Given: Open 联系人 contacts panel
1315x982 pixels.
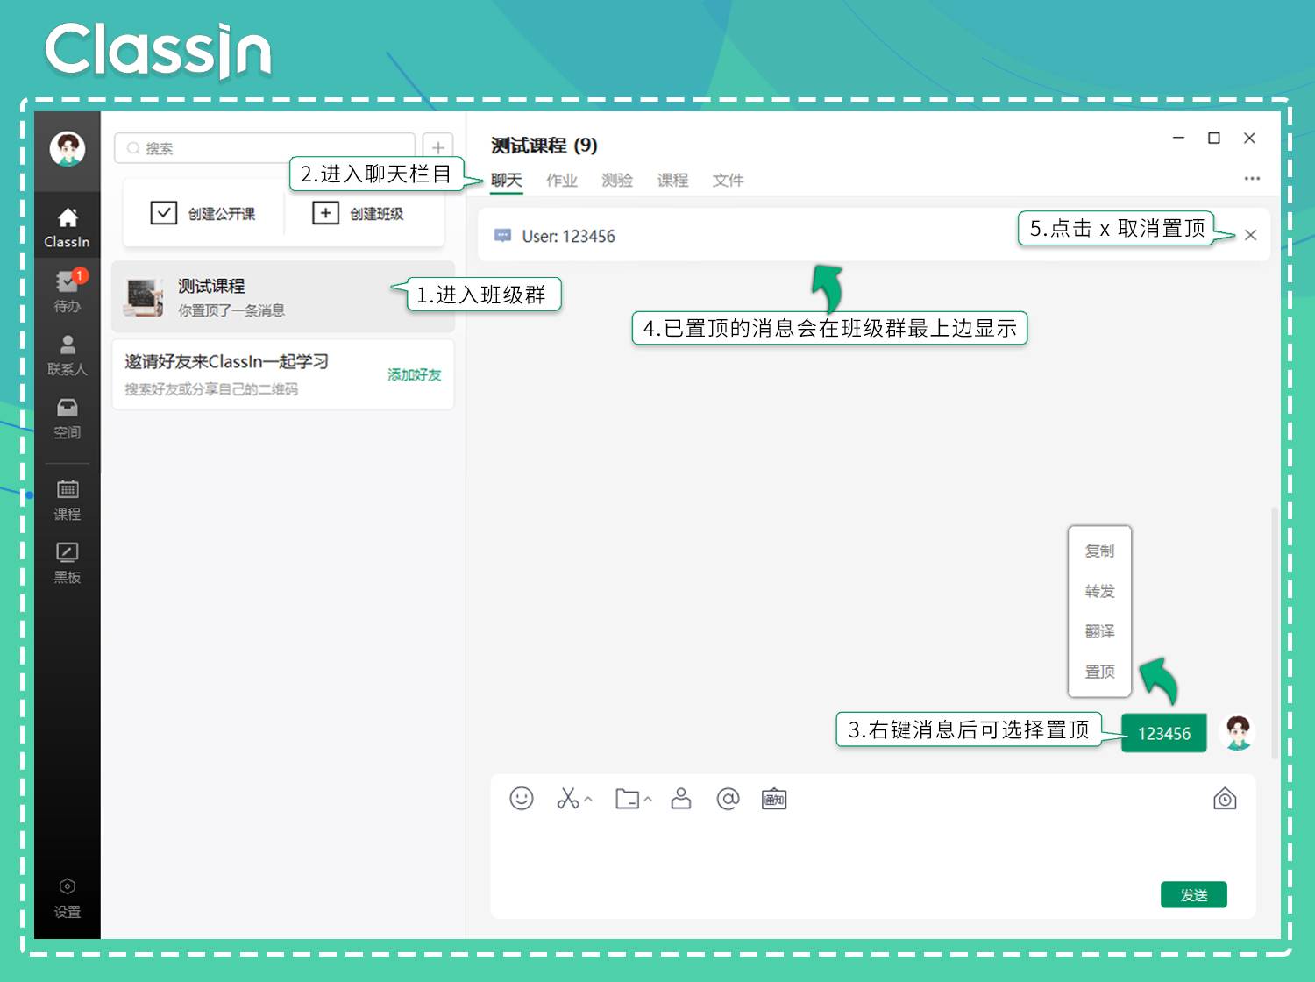Looking at the screenshot, I should [68, 355].
